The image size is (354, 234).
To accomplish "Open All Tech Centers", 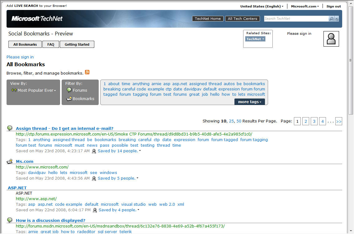I will pos(243,19).
